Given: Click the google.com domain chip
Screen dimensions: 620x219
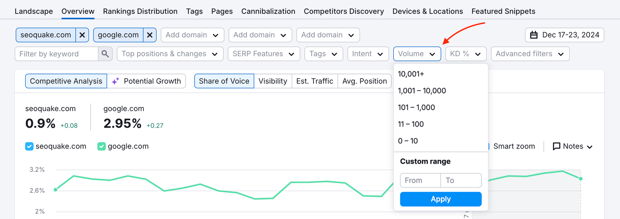Looking at the screenshot, I should coord(118,35).
